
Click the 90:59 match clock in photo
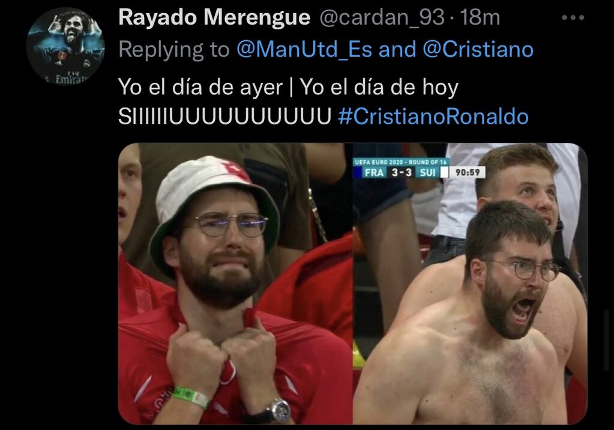[468, 172]
